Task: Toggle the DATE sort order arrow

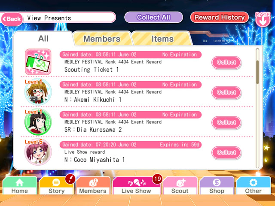Action: (x=263, y=19)
